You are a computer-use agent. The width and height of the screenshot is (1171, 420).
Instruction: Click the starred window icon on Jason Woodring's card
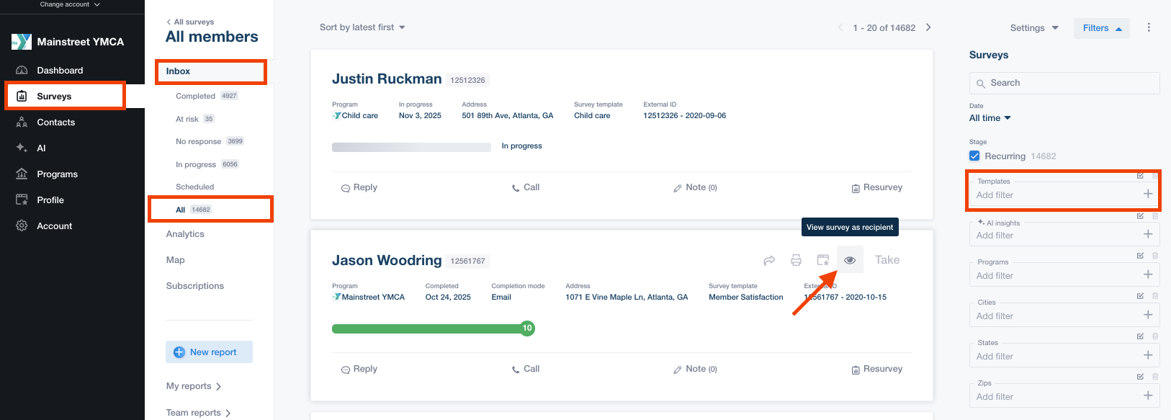(823, 260)
